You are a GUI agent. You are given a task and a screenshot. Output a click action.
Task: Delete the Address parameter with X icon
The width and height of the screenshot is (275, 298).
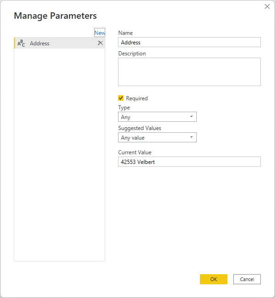(x=100, y=43)
